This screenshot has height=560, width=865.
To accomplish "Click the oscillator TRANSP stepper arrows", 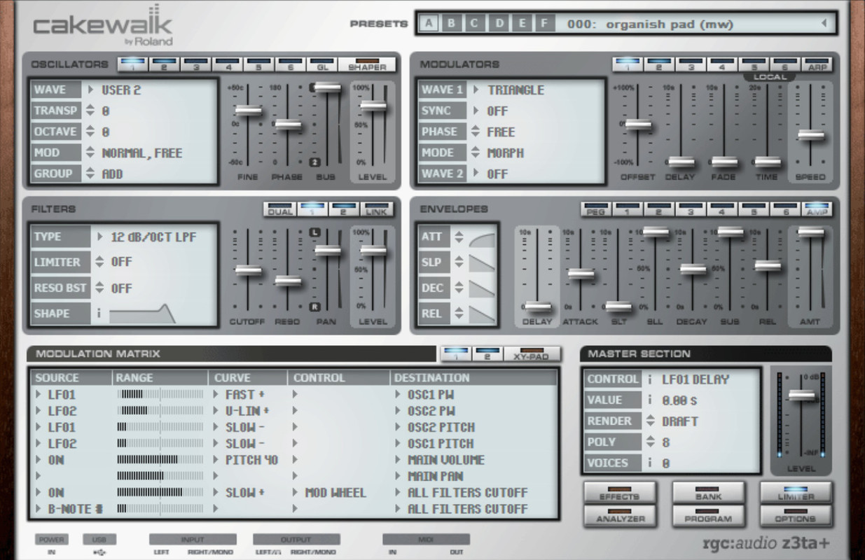I will (x=90, y=111).
